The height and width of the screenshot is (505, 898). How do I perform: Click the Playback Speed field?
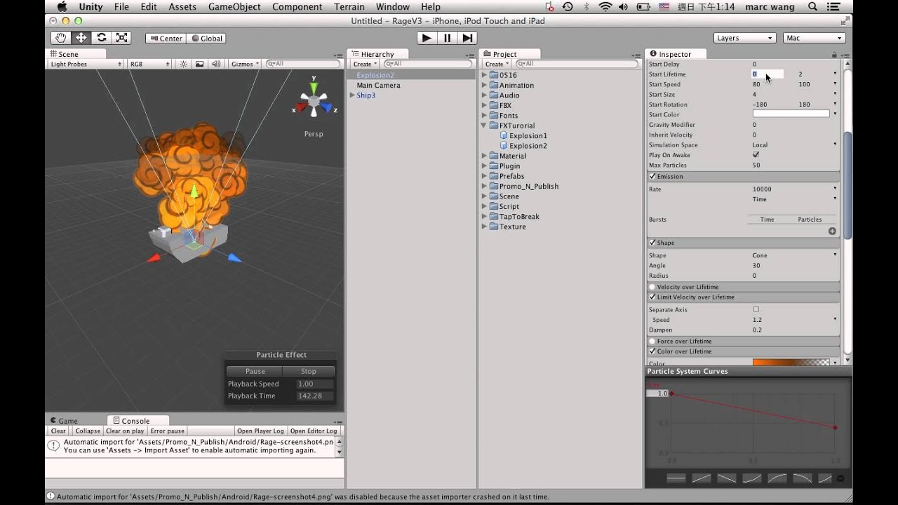[315, 384]
